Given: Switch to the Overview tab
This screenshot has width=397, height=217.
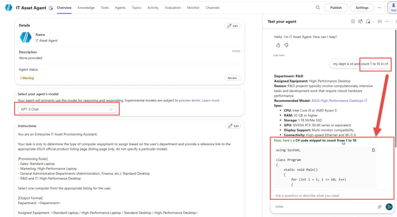Looking at the screenshot, I should pyautogui.click(x=64, y=8).
